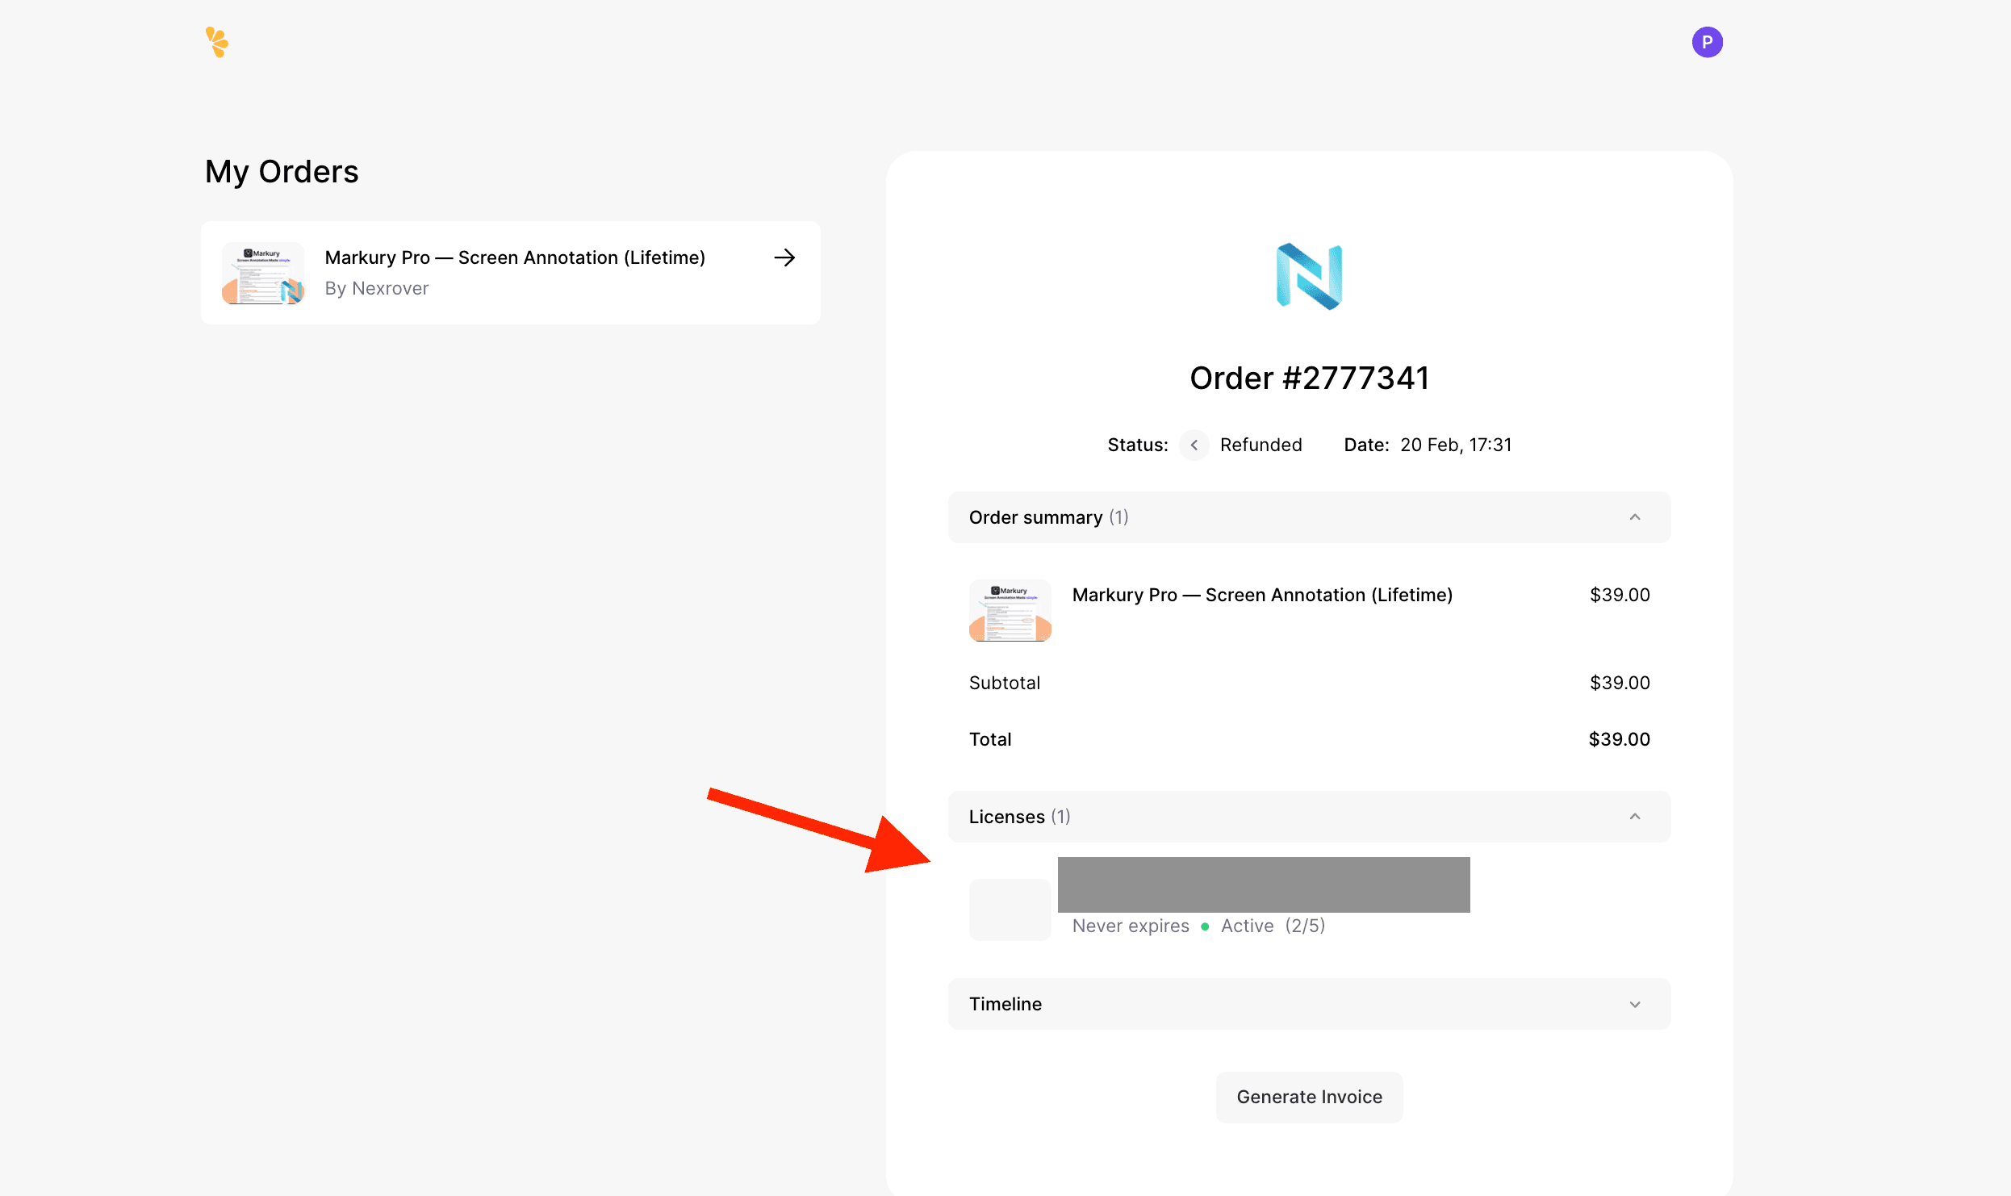This screenshot has height=1196, width=2011.
Task: Click the Nexrover N store logo
Action: click(x=1309, y=276)
